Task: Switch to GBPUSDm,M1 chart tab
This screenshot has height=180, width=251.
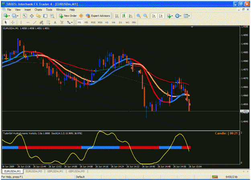Action: 55,171
